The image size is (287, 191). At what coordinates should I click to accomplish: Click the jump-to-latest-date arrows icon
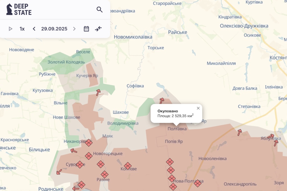pos(98,29)
